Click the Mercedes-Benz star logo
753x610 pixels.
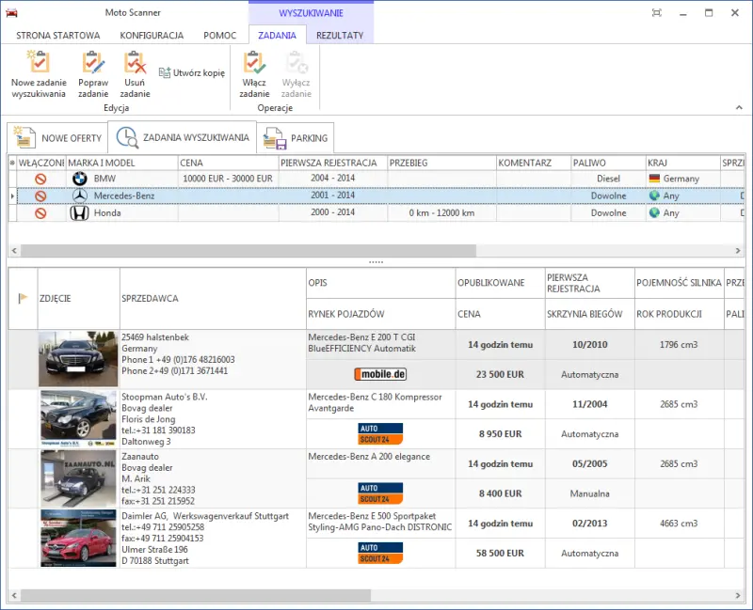tap(80, 196)
